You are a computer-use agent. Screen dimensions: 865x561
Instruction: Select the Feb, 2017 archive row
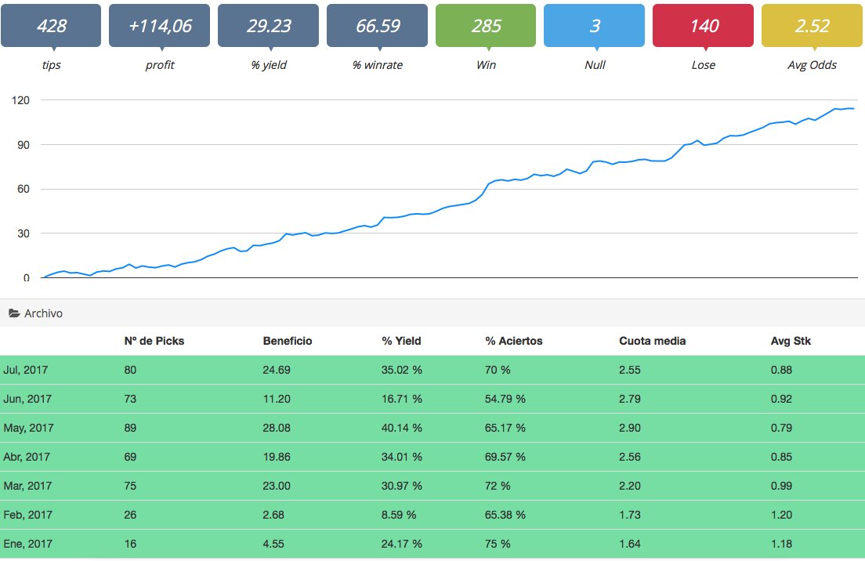point(432,515)
